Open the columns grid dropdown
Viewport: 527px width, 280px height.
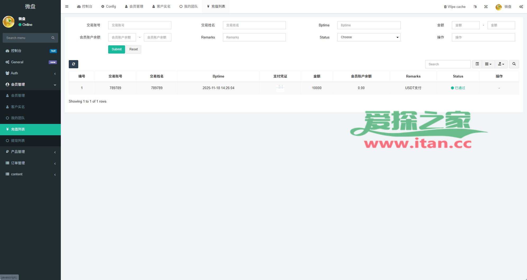[x=488, y=64]
